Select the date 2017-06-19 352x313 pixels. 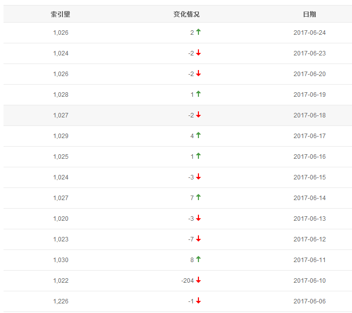[310, 95]
